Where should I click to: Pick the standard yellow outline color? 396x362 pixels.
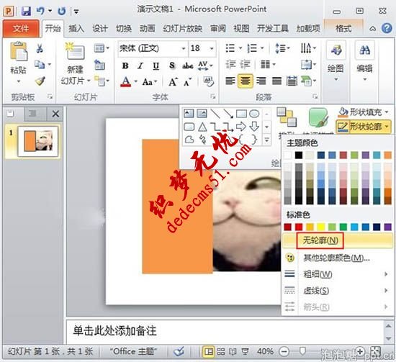[x=321, y=227]
